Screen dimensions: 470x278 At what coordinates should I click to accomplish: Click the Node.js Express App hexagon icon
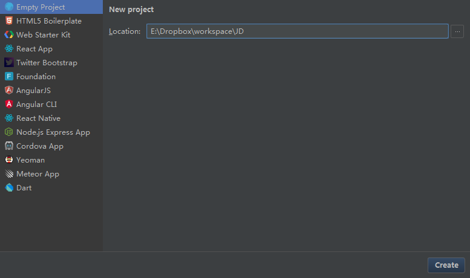9,132
